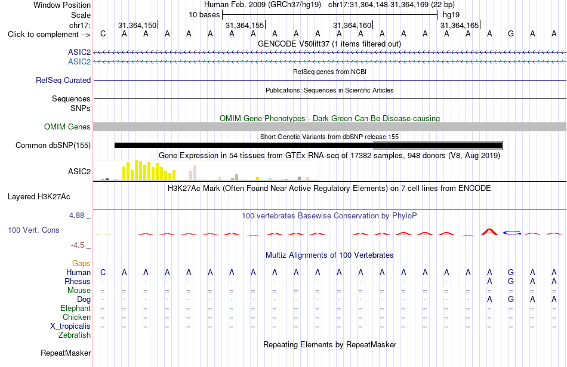Click the Human species label
567x367 pixels.
pos(78,272)
